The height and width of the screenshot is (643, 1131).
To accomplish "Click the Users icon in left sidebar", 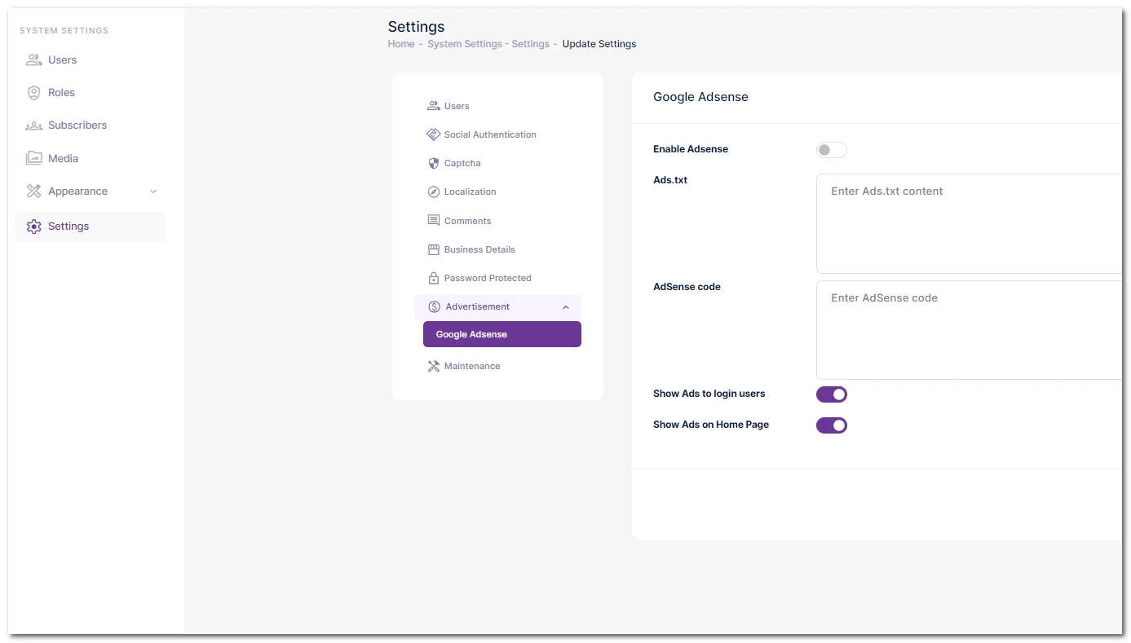I will click(x=33, y=60).
